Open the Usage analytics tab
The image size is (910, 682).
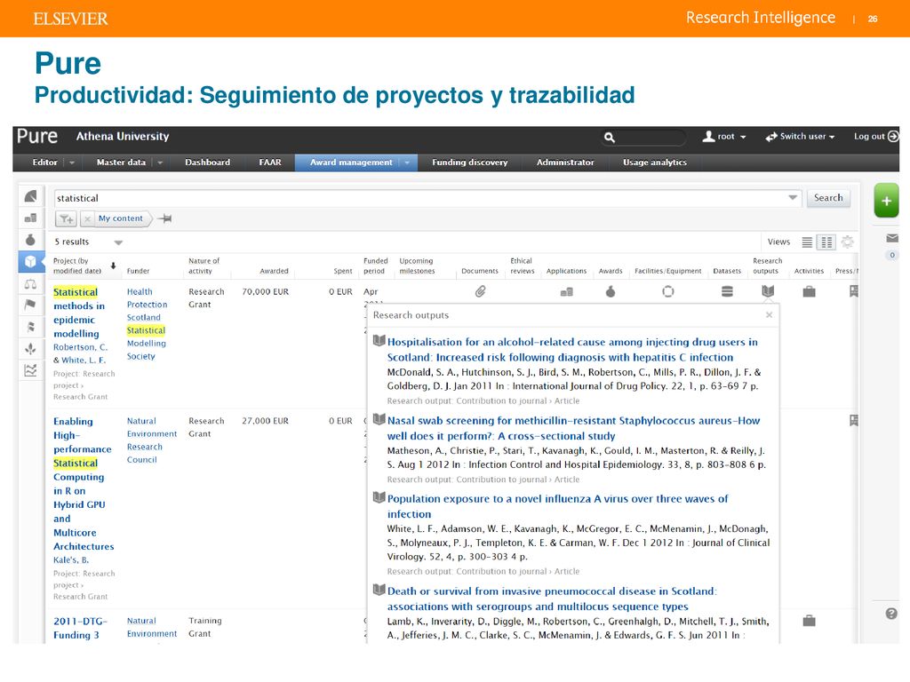655,163
